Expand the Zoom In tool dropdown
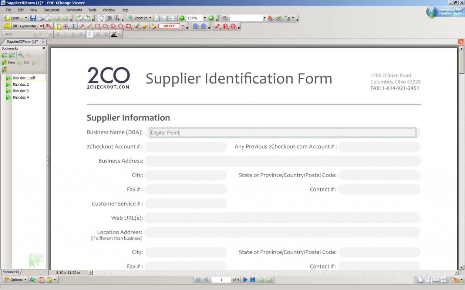This screenshot has width=465, height=290. [150, 18]
